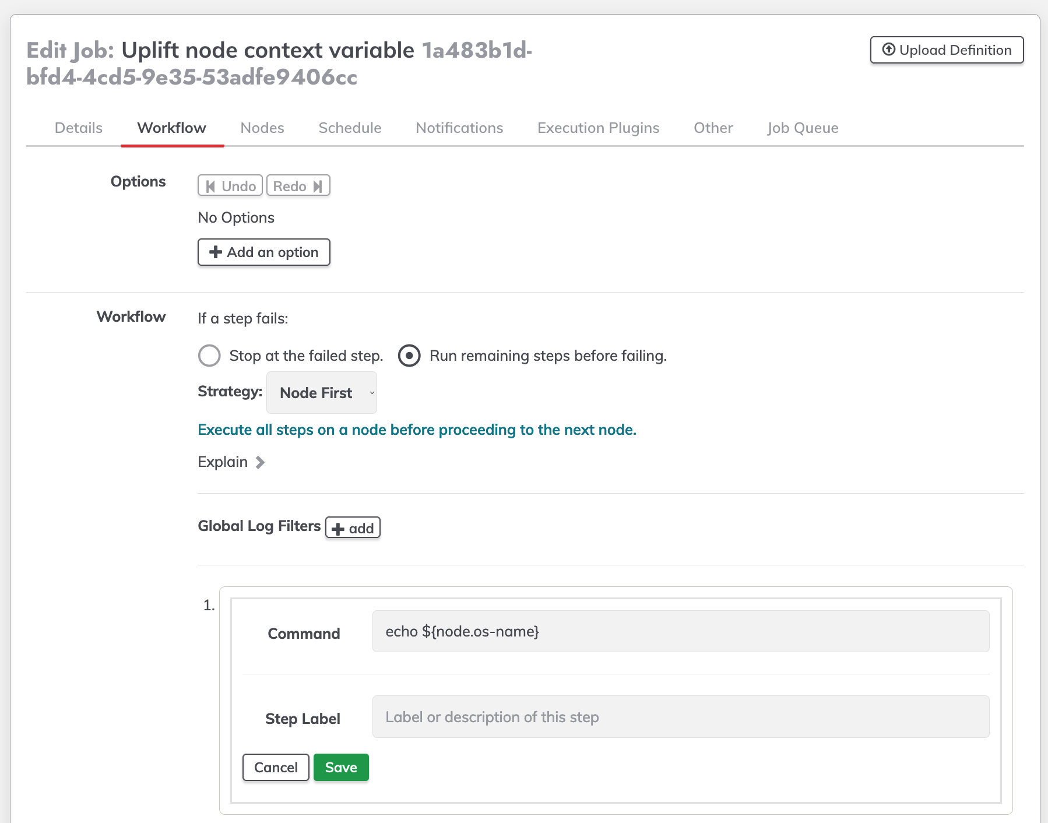The width and height of the screenshot is (1048, 823).
Task: Click the upload icon in Upload Definition
Action: coord(888,50)
